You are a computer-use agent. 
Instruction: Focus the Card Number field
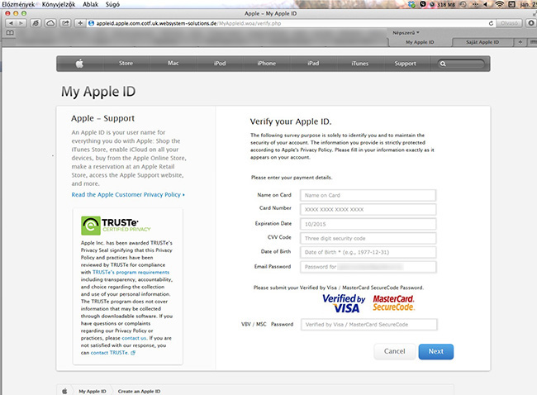[368, 210]
